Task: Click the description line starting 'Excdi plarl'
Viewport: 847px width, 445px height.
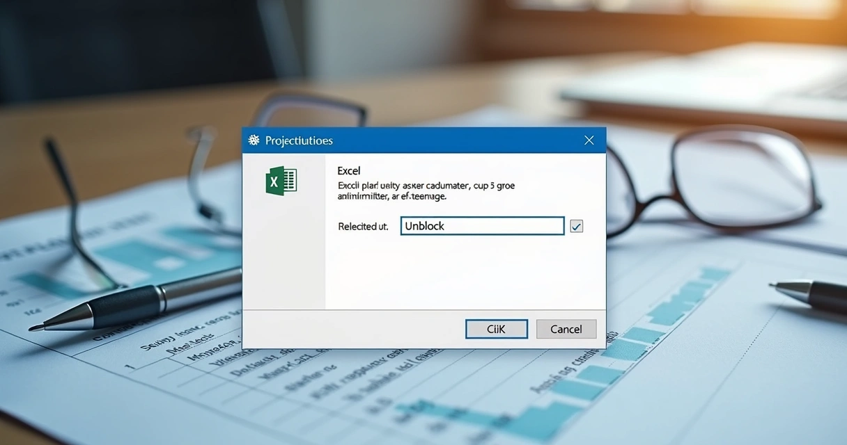Action: [x=426, y=186]
